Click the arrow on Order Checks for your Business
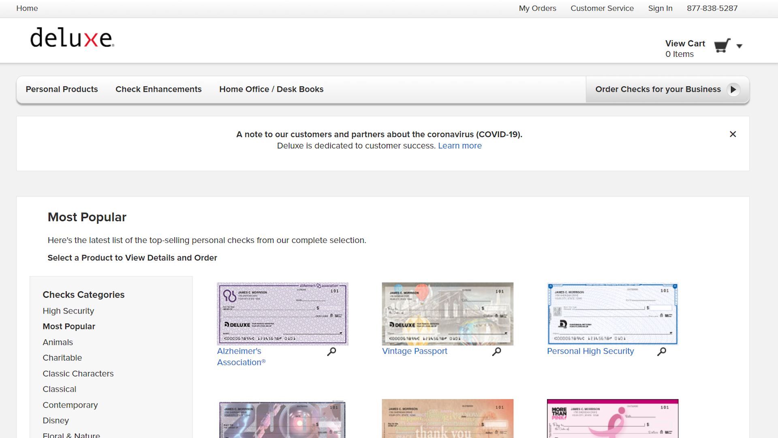The image size is (778, 438). click(733, 90)
